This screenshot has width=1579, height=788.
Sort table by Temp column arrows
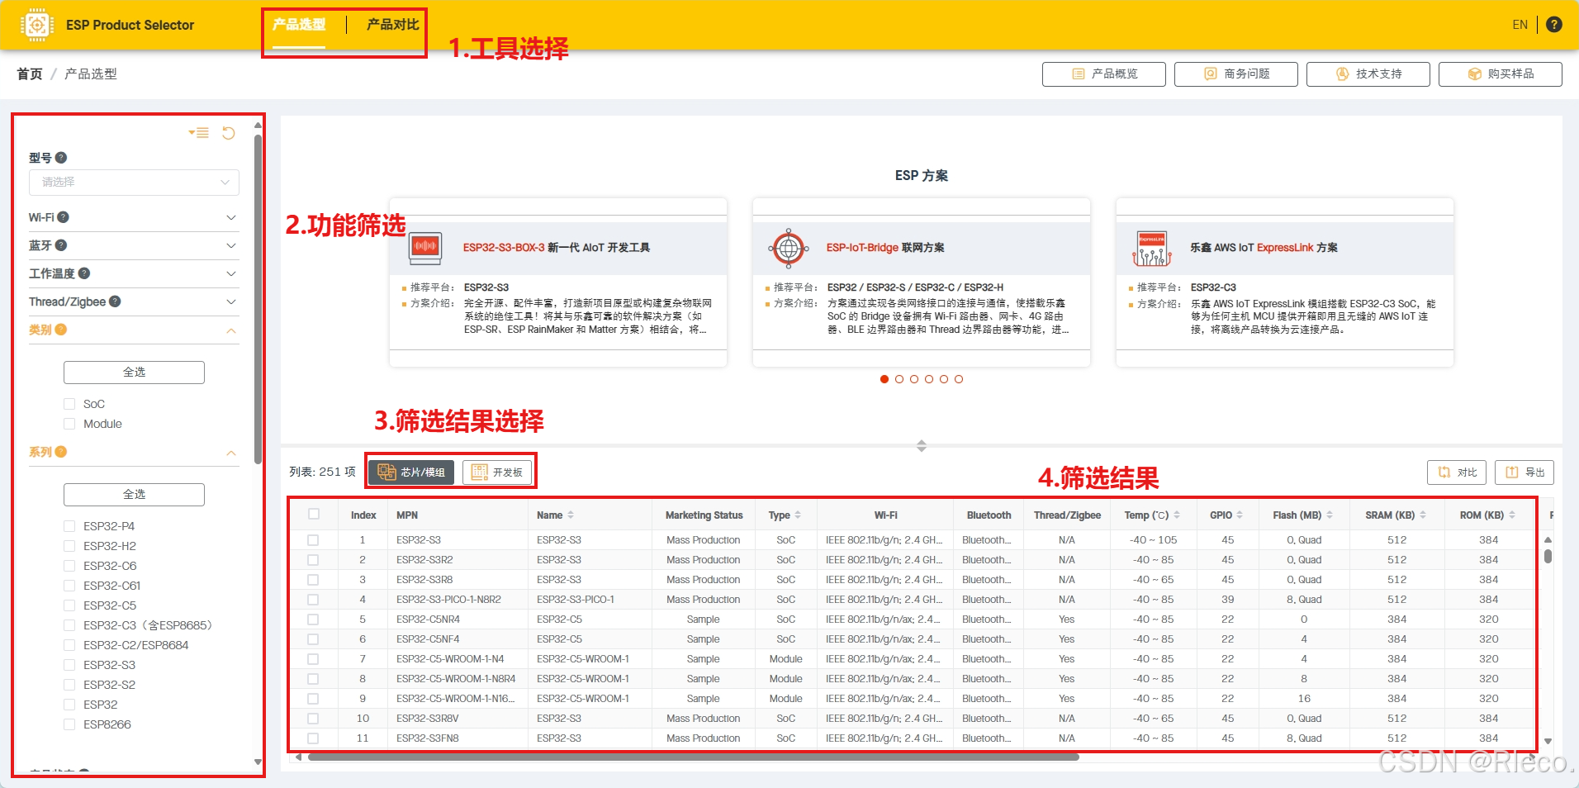pyautogui.click(x=1177, y=515)
